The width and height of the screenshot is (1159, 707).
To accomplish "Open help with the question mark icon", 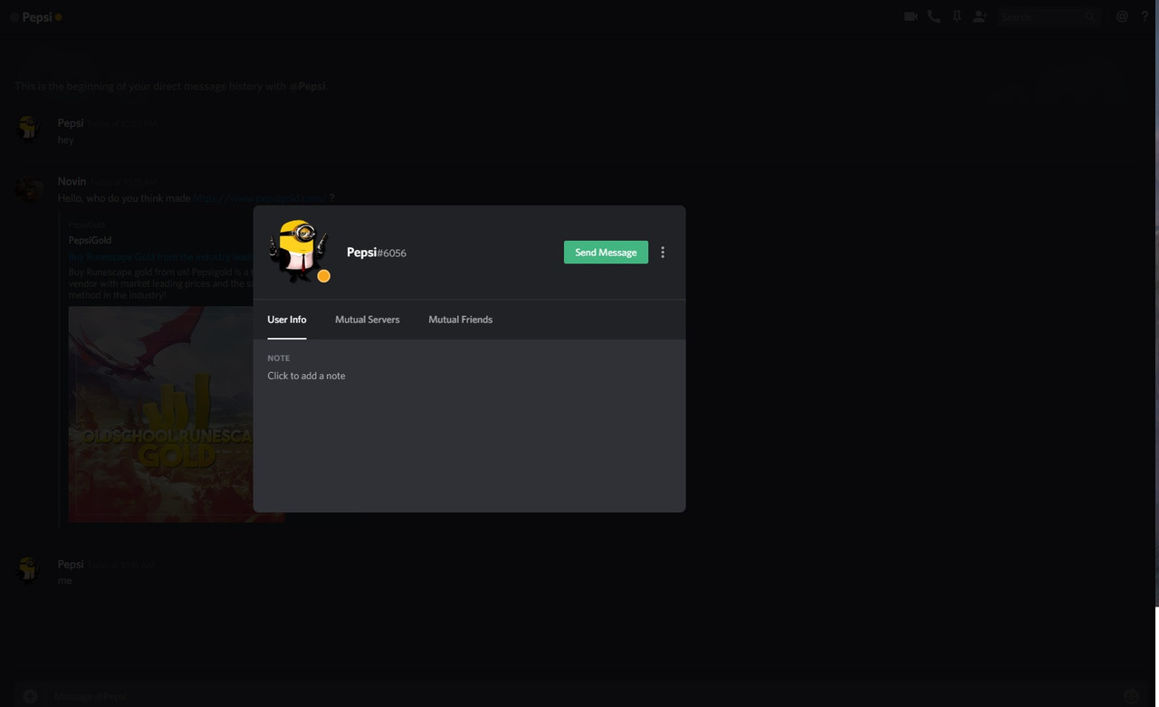I will pos(1145,16).
